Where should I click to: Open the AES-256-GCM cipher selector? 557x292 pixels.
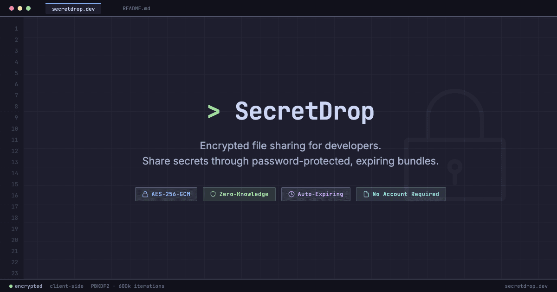coord(166,194)
